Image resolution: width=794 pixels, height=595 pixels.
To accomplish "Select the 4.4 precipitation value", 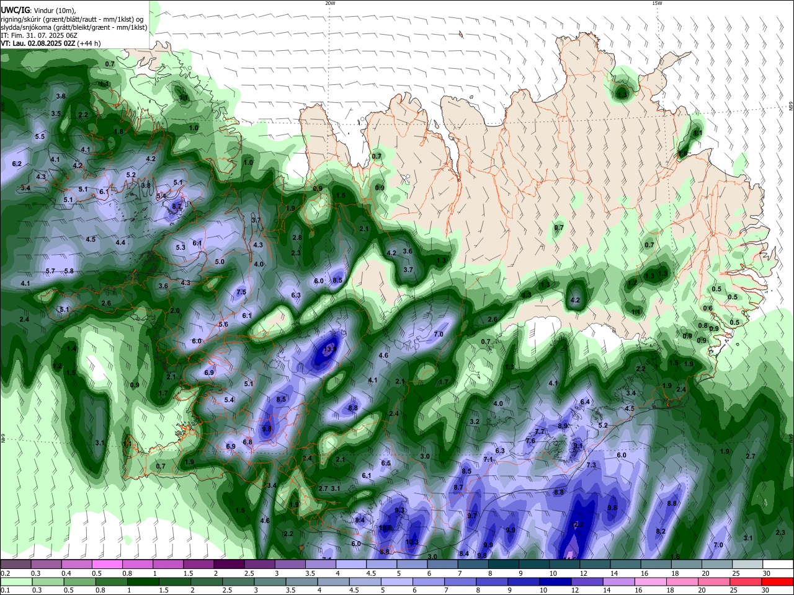I will coord(120,242).
